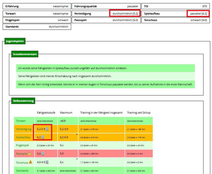
Task: Click the lock icon next to Passspiel
Action: 30,154
